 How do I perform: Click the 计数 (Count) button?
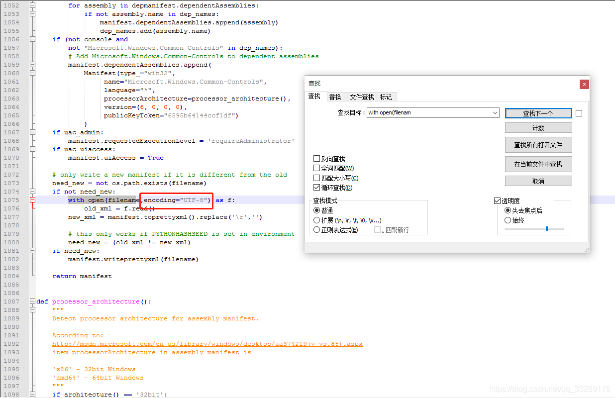(x=538, y=127)
